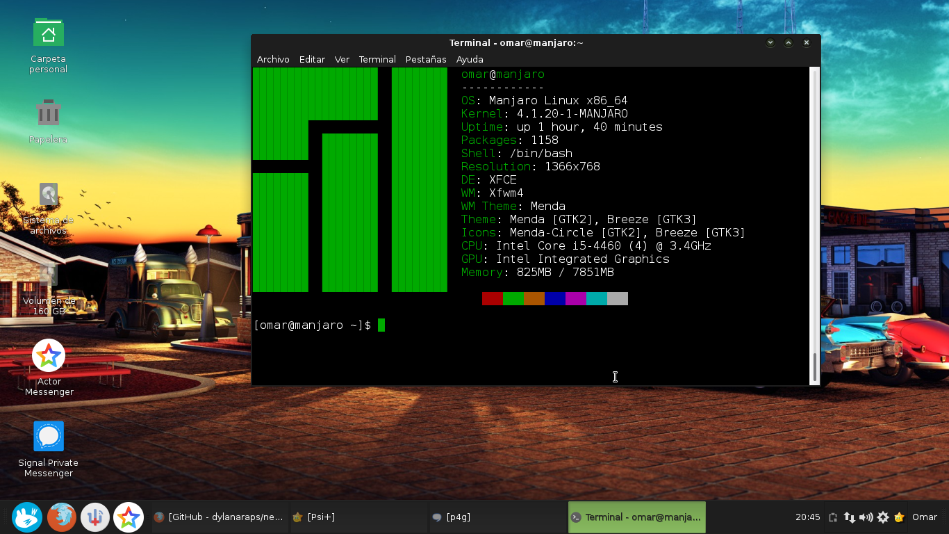The image size is (949, 534).
Task: Open the Archivo menu in Terminal
Action: pyautogui.click(x=273, y=59)
